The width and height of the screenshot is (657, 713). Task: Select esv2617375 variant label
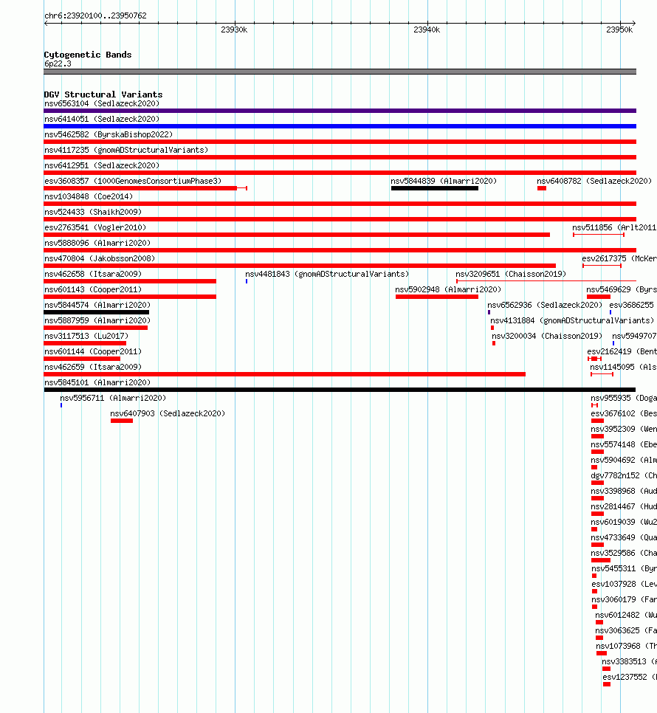(619, 258)
